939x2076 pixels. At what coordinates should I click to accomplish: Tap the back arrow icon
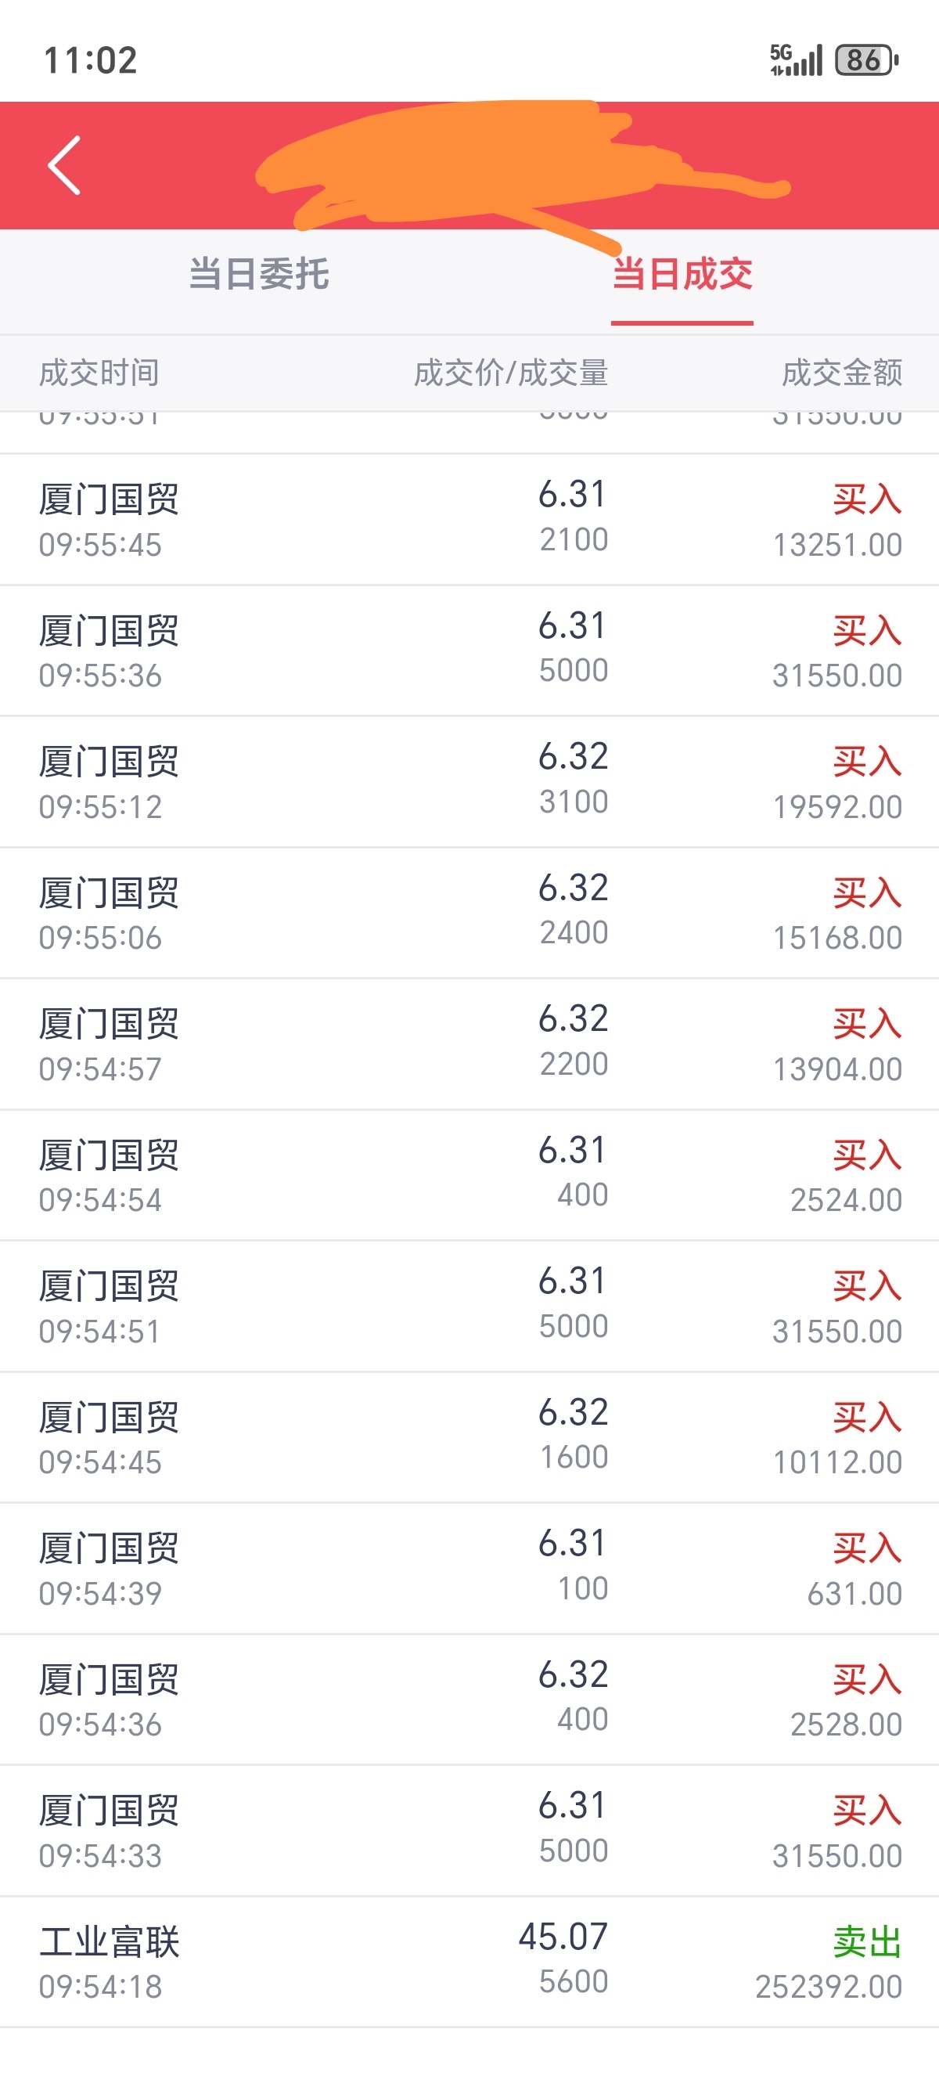(x=64, y=165)
